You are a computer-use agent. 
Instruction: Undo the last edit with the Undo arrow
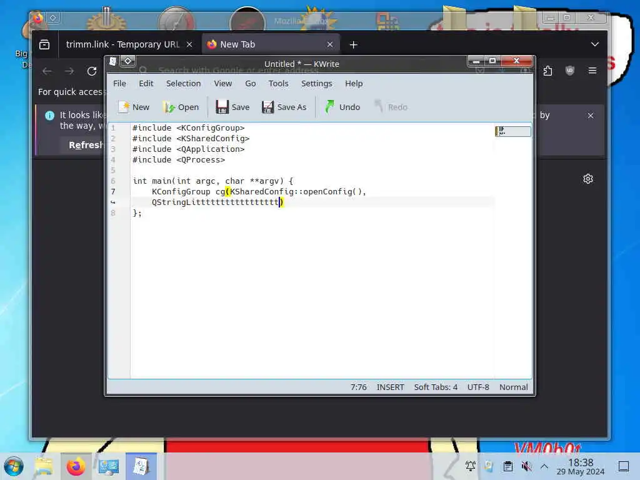pos(329,107)
